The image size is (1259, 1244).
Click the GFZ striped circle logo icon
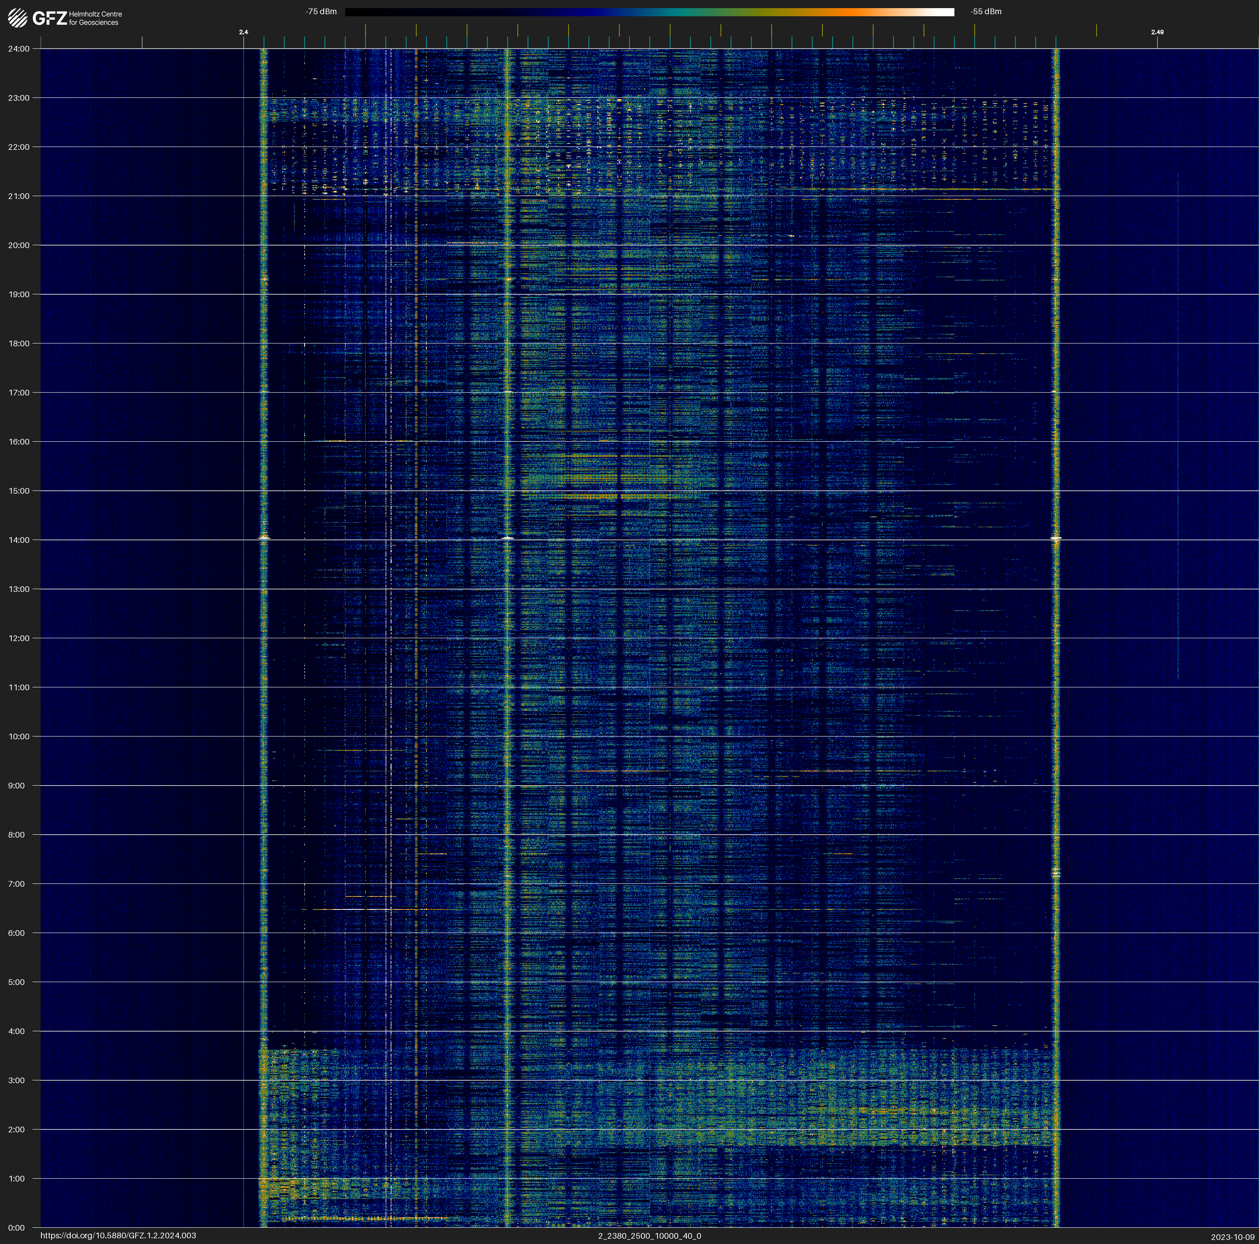[x=17, y=18]
